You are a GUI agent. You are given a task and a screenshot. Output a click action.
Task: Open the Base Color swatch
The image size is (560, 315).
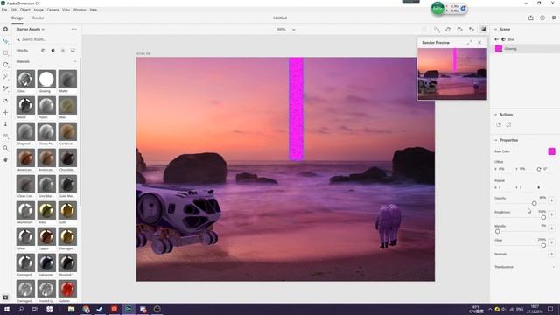click(552, 151)
